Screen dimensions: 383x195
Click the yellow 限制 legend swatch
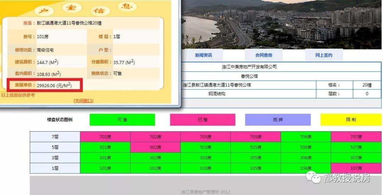point(351,120)
